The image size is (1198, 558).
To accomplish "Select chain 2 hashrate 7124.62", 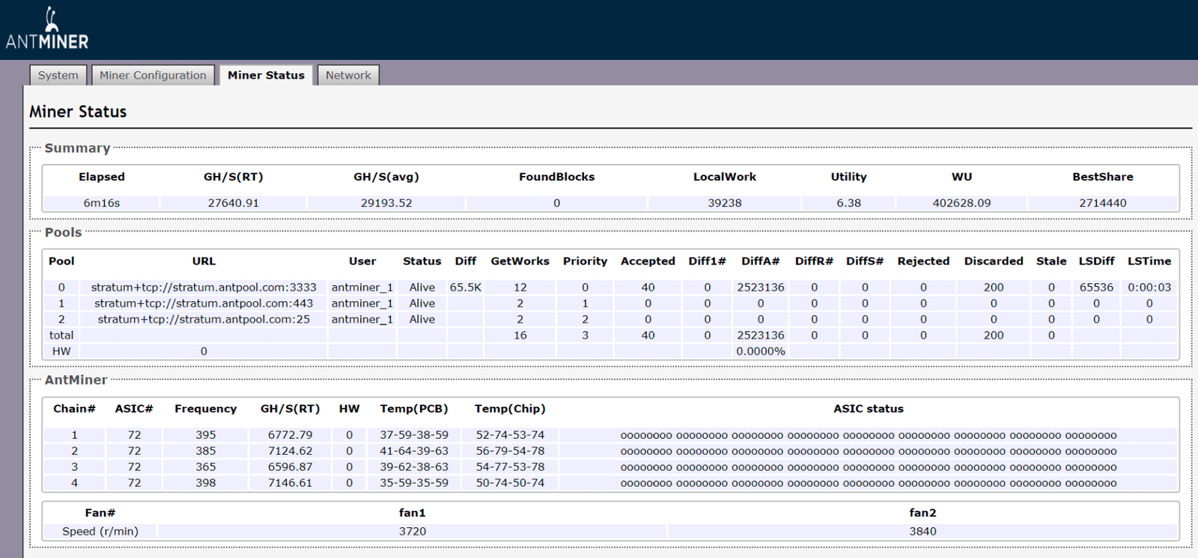I will point(291,451).
